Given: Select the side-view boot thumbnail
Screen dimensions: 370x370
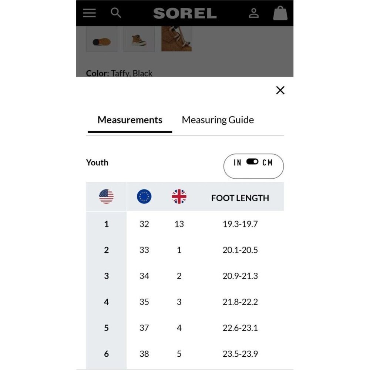Looking at the screenshot, I should [139, 39].
